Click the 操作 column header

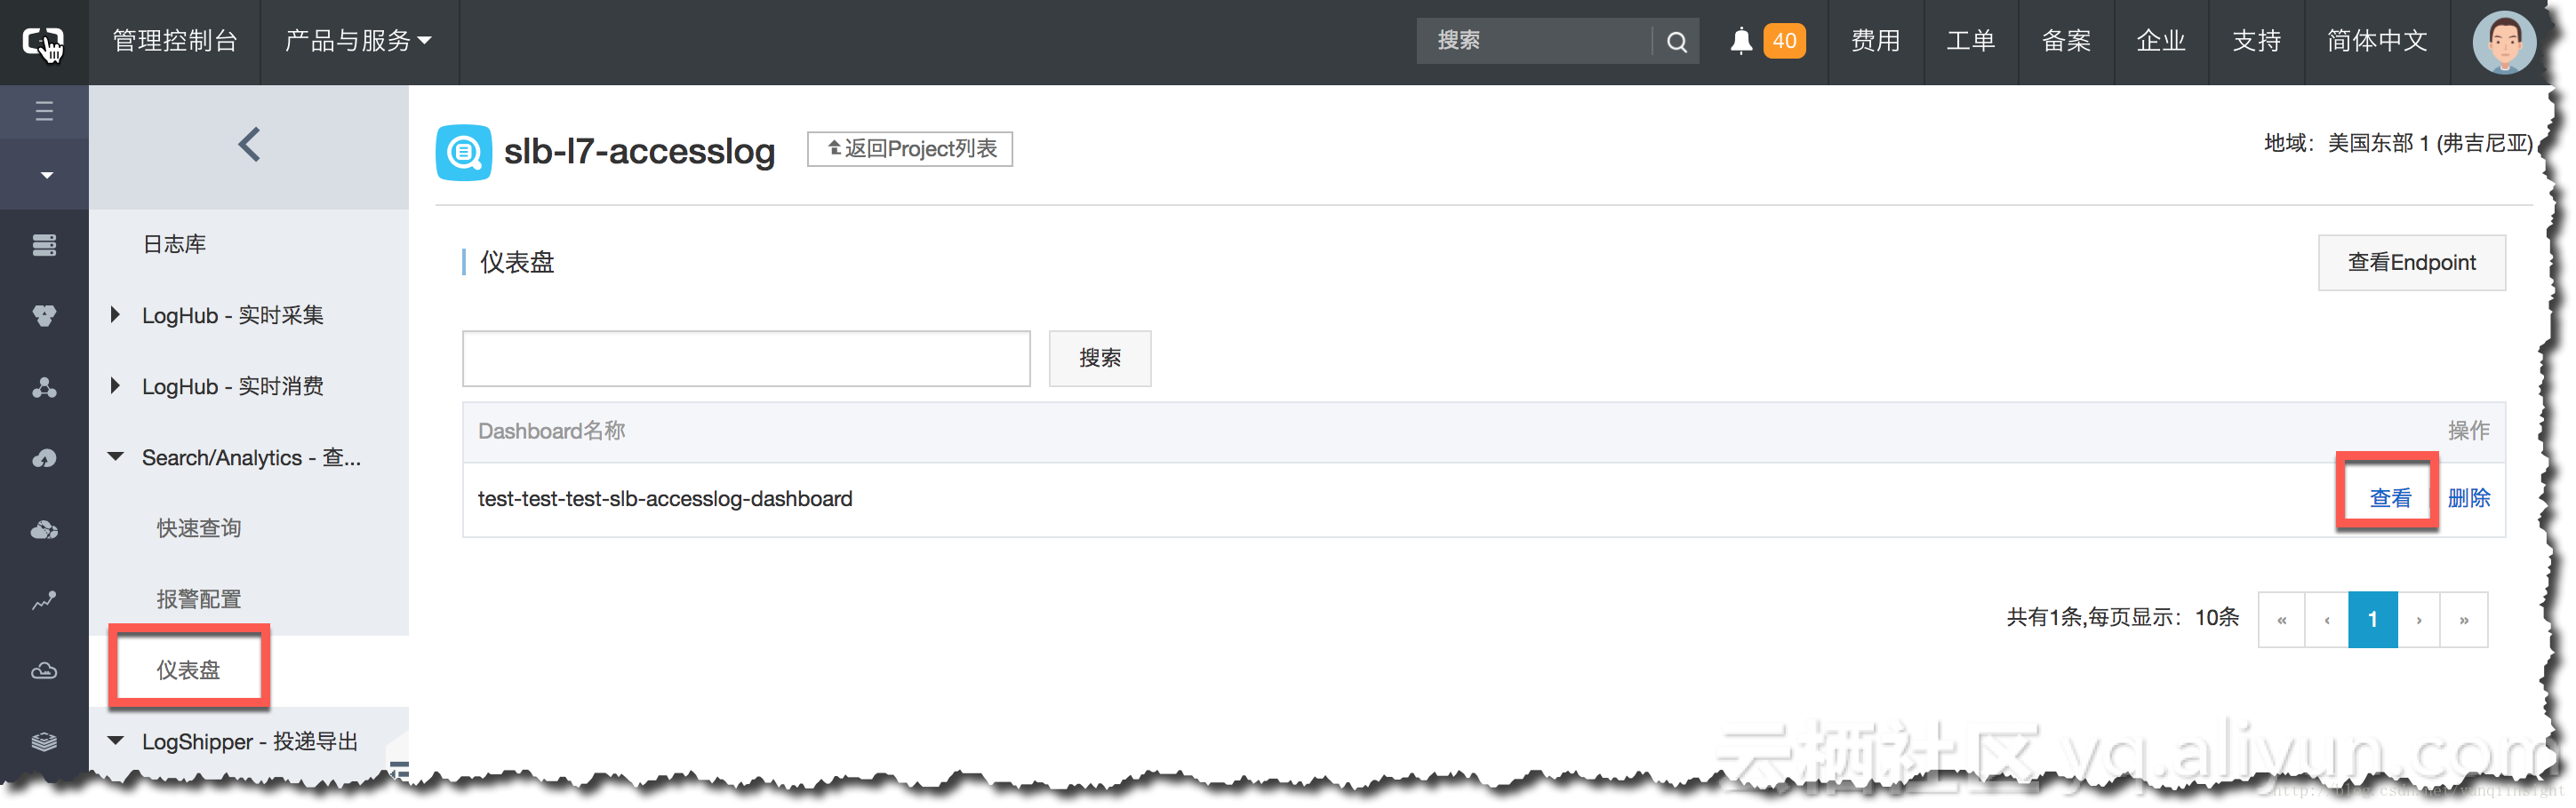point(2468,432)
